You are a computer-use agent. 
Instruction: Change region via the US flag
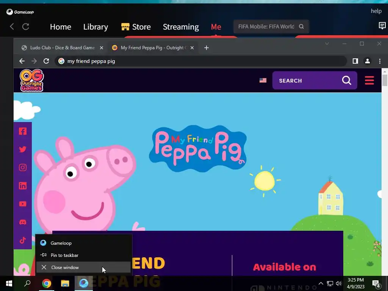(263, 80)
